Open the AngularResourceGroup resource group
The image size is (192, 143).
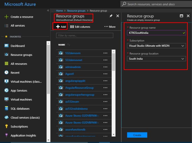point(79,88)
